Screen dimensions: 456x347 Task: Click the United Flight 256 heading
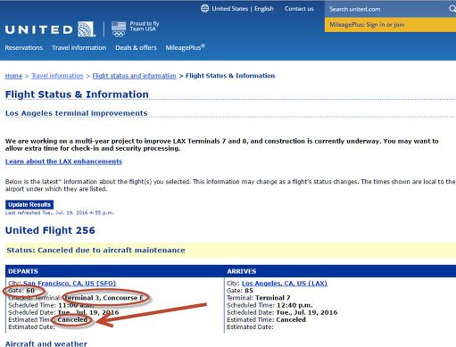tap(50, 230)
